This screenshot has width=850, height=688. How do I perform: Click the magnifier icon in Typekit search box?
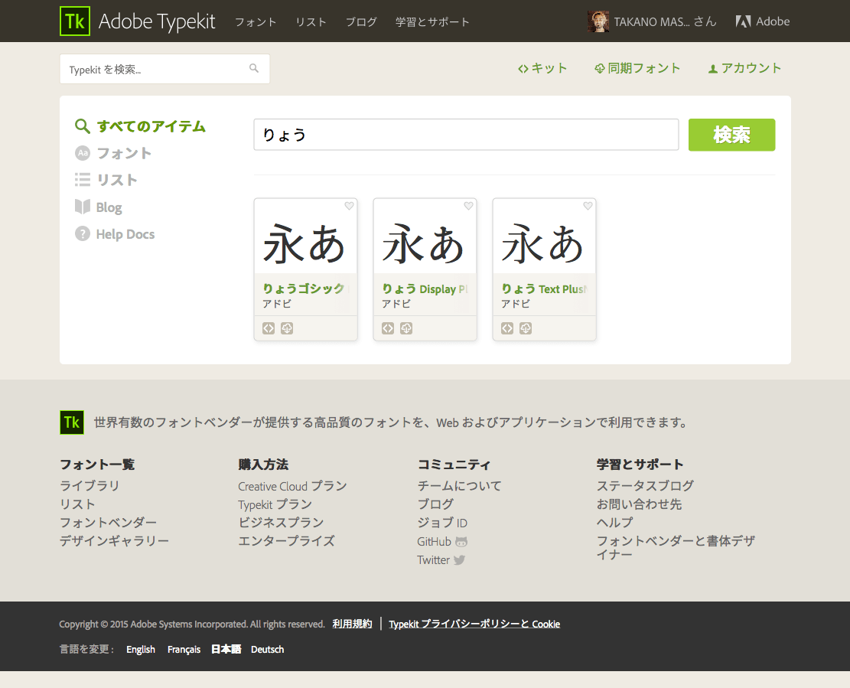pyautogui.click(x=254, y=68)
